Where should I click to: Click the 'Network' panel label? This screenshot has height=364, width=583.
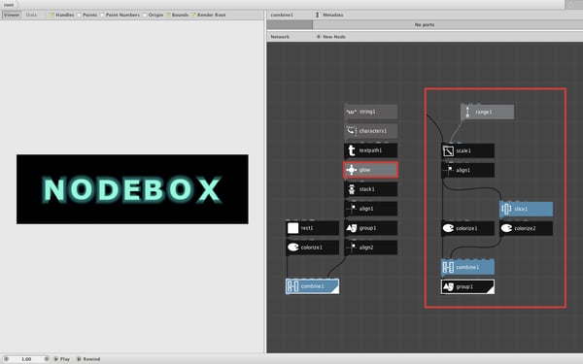(280, 37)
